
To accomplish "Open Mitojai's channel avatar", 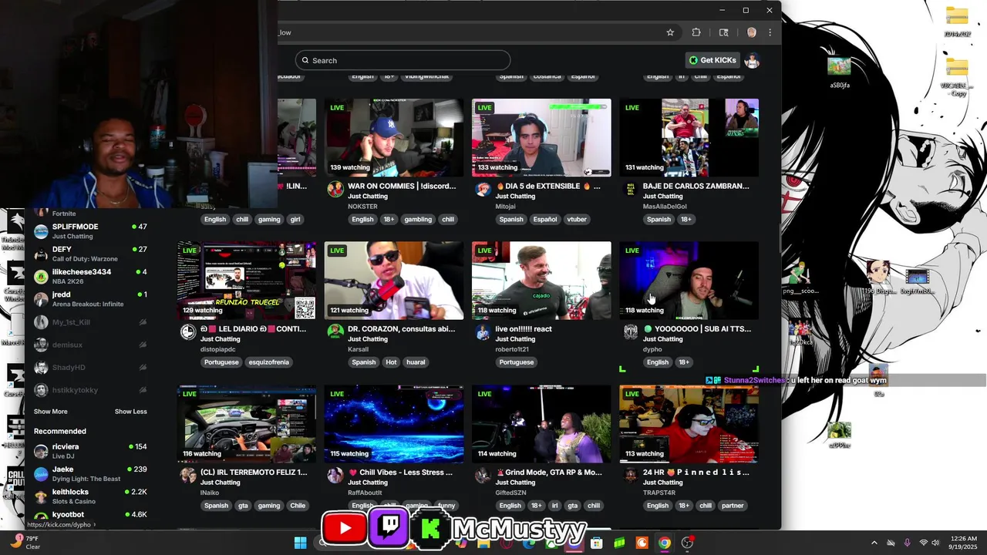I will click(x=483, y=190).
